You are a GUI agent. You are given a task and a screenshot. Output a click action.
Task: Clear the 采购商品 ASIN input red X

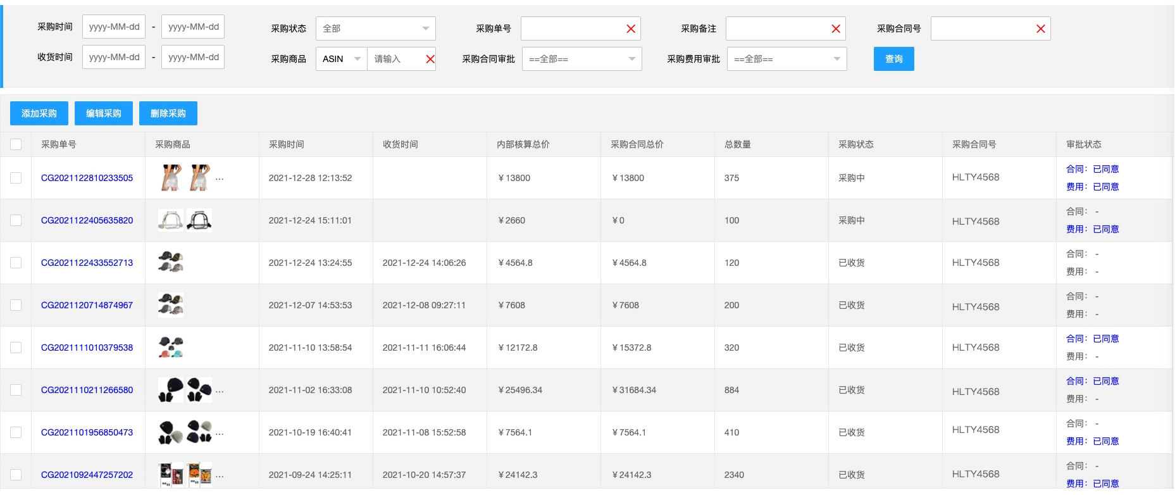coord(430,59)
